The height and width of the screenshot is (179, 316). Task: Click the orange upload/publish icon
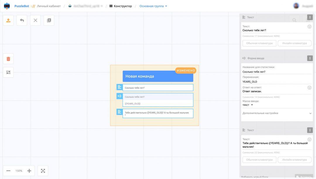tap(8, 20)
